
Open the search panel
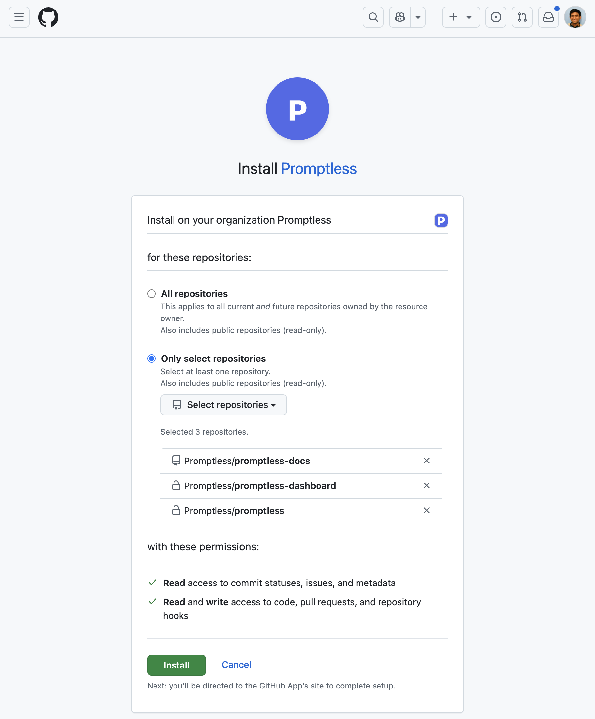(x=373, y=17)
